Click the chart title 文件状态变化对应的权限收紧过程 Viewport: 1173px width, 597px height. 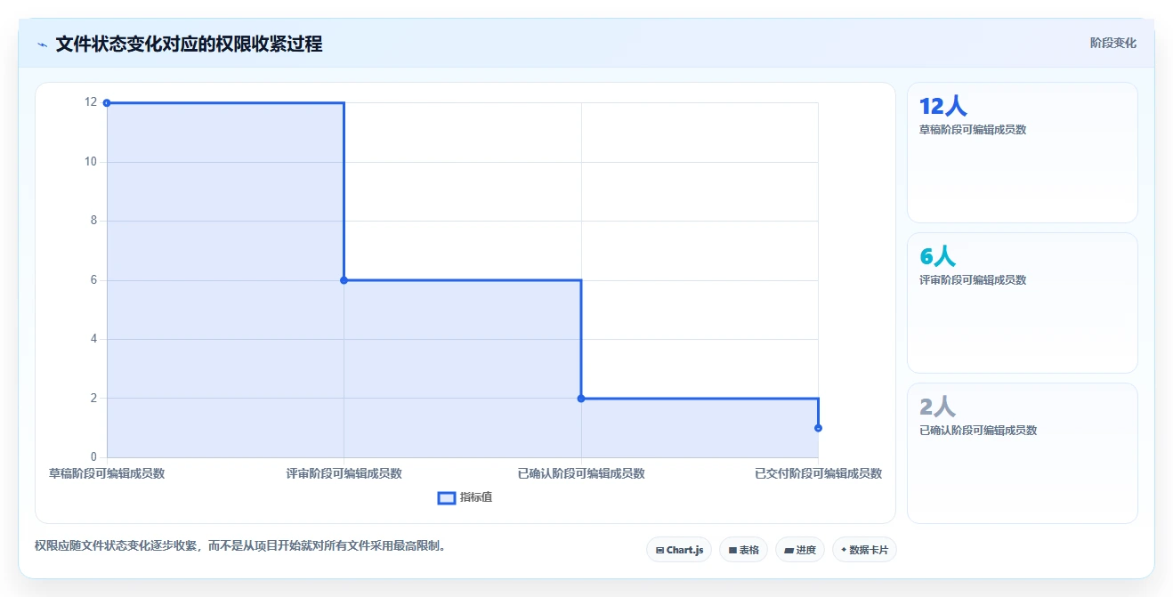tap(189, 44)
